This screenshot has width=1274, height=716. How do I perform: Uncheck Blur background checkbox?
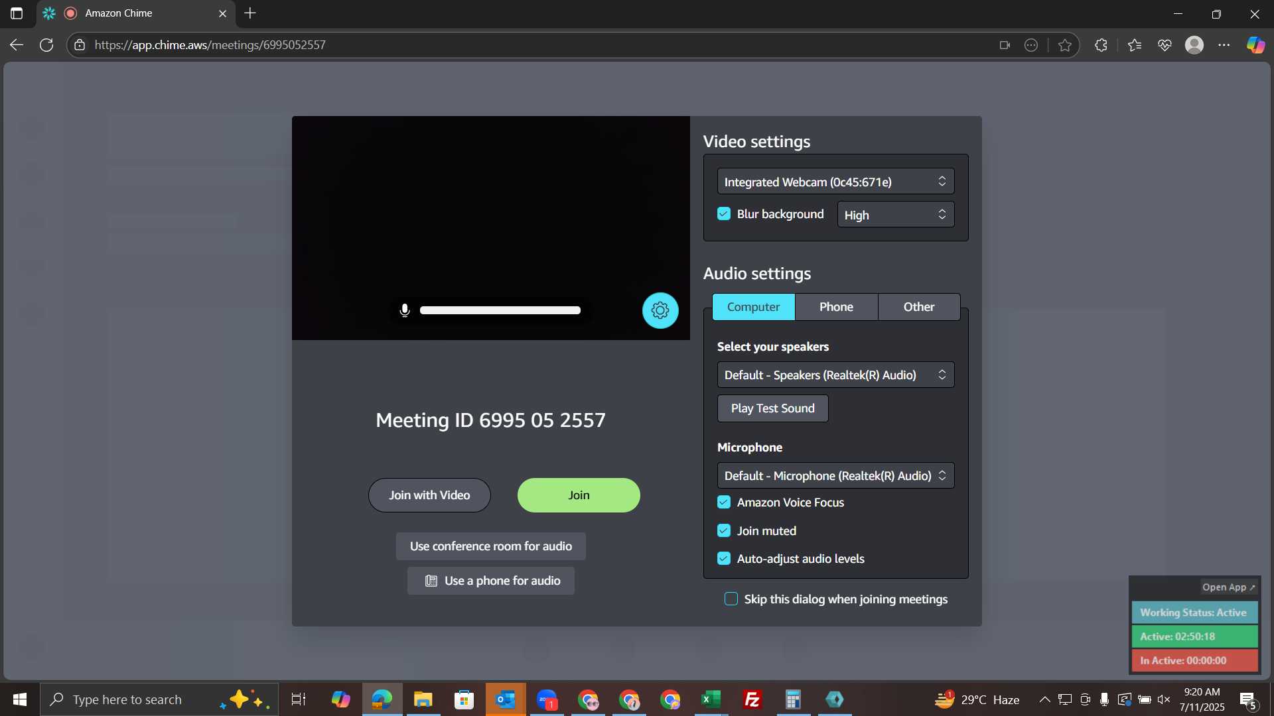724,213
